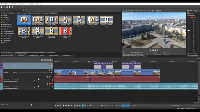Select the 3D Blinds transition in the list
Image resolution: width=200 pixels, height=112 pixels.
[x=5, y=15]
